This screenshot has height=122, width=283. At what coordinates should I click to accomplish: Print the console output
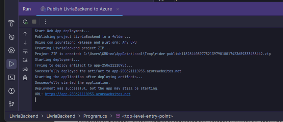(x=25, y=69)
